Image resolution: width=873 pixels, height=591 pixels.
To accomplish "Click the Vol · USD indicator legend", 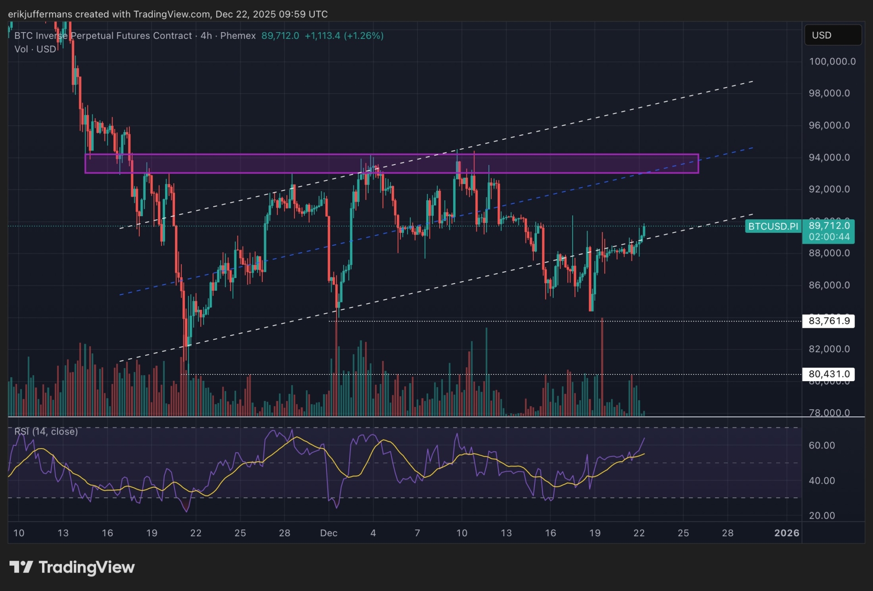I will click(x=35, y=49).
